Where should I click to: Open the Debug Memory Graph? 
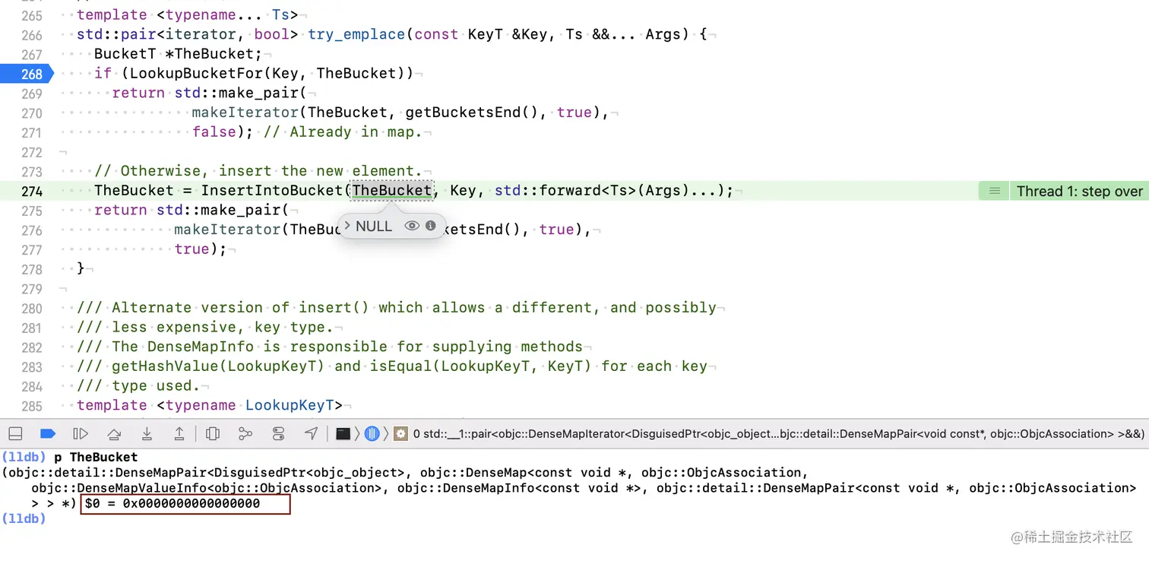point(245,433)
